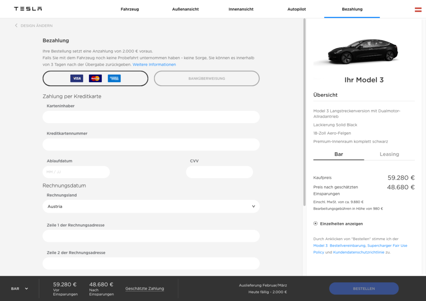The height and width of the screenshot is (301, 426).
Task: Click Premium-Innenraum komplett schwarz text
Action: pos(350,141)
